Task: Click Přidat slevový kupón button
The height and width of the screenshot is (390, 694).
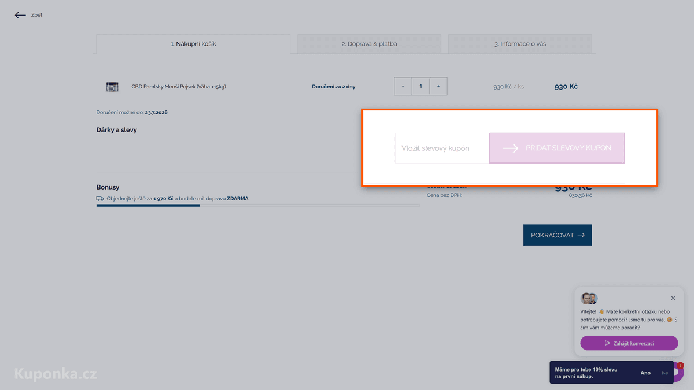Action: click(x=557, y=148)
